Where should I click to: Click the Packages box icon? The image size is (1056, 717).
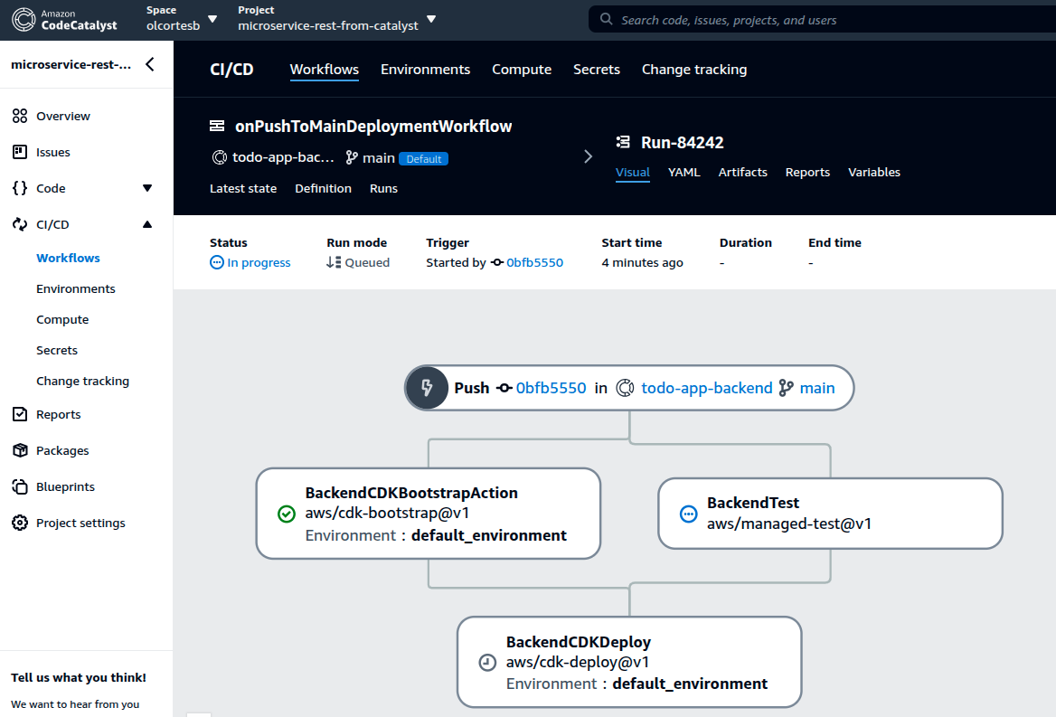(20, 450)
